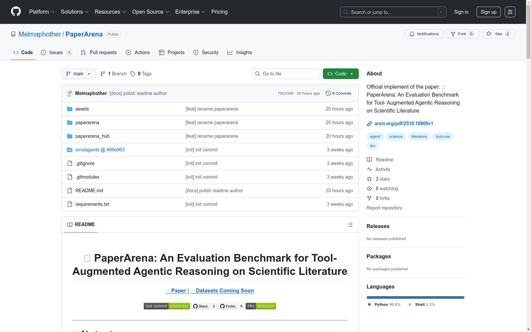This screenshot has width=531, height=332.
Task: Click Sign up button
Action: tap(489, 12)
